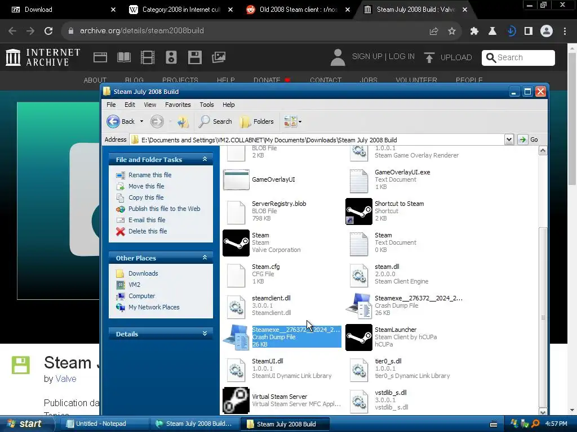
Task: Open the Help menu in Explorer
Action: (x=228, y=105)
